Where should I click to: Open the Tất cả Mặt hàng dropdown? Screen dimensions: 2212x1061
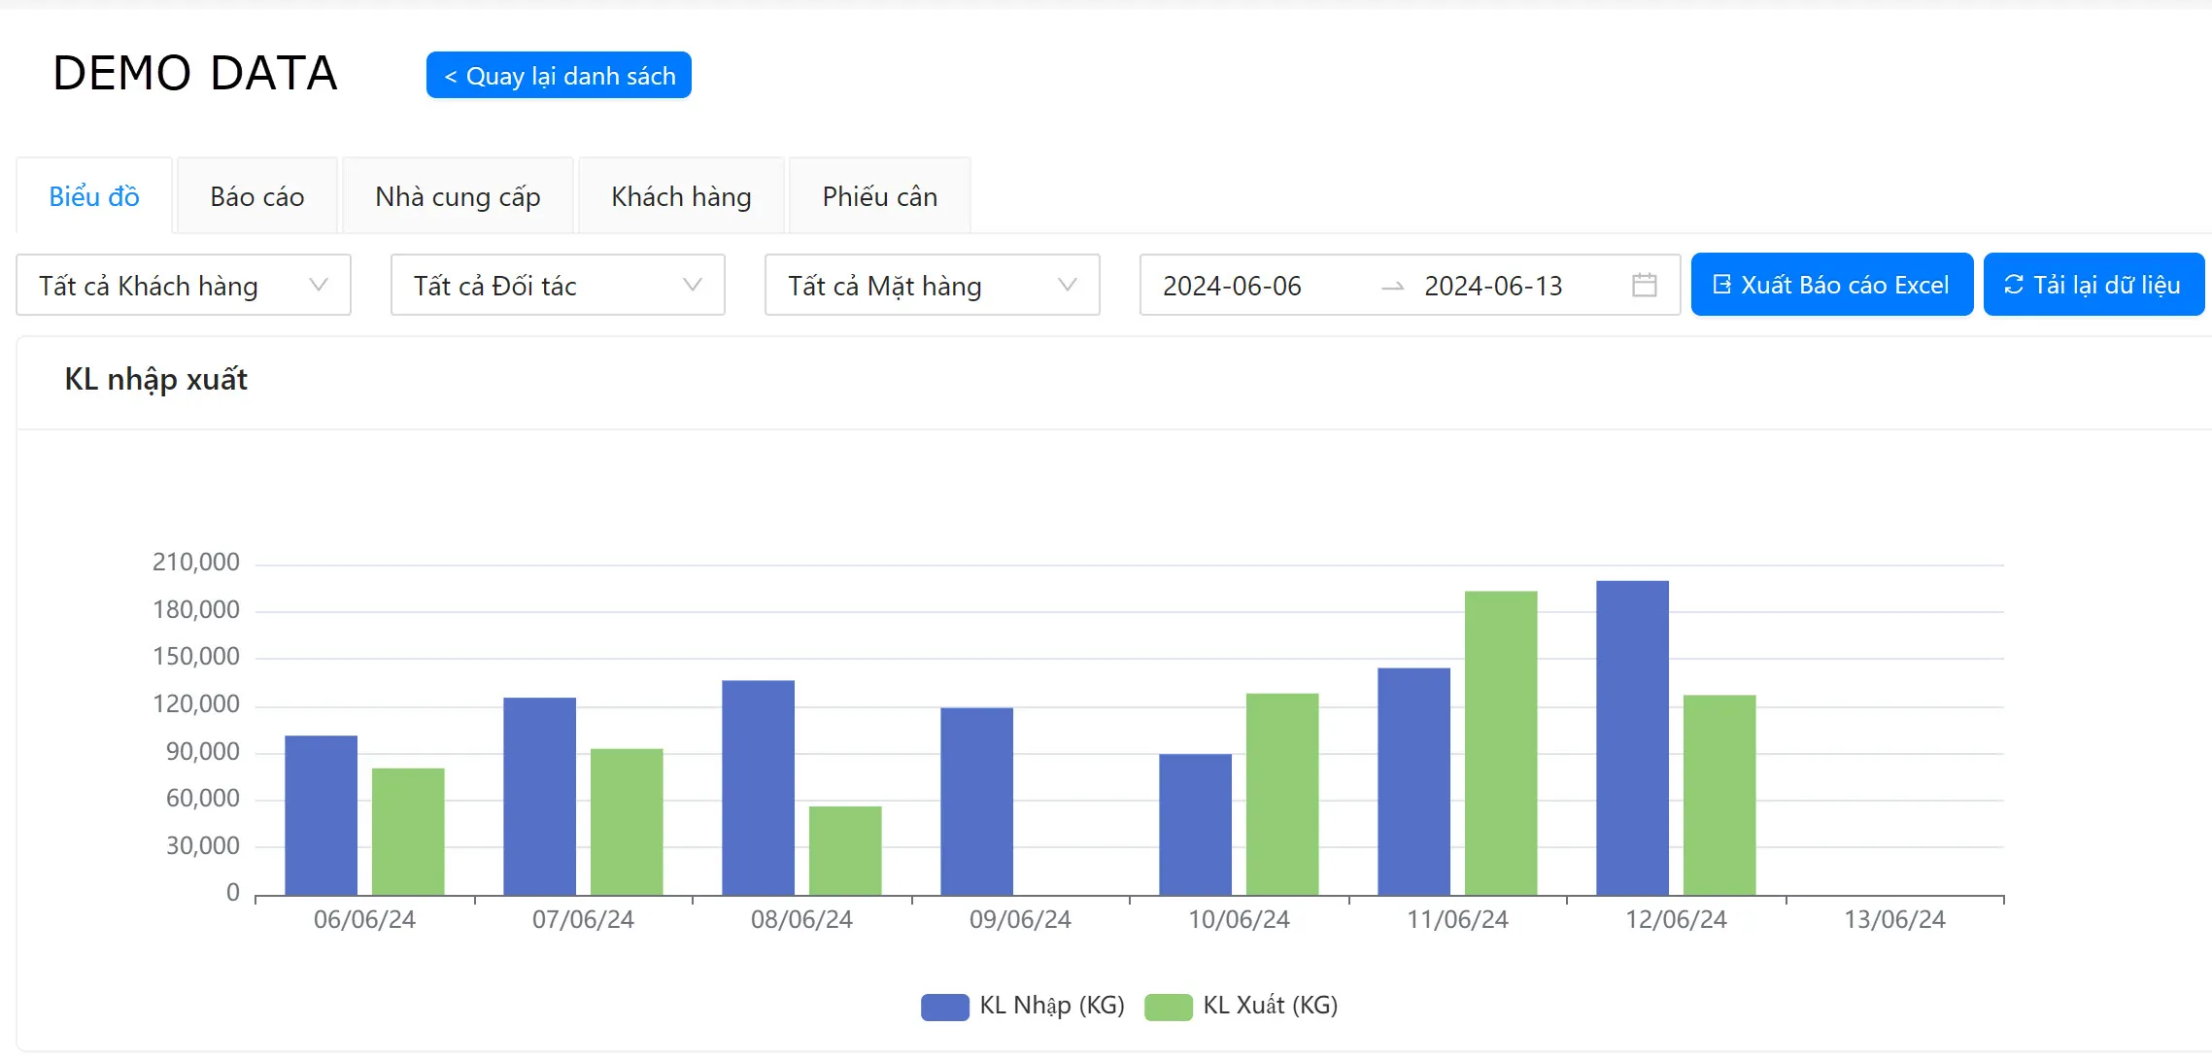tap(932, 285)
